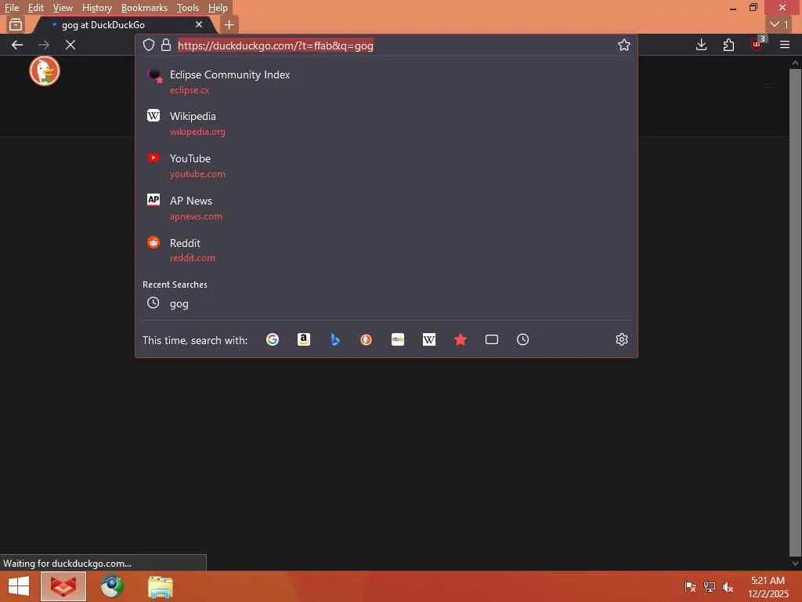Viewport: 802px width, 602px height.
Task: Search this time with DuckDuckGo
Action: [367, 339]
